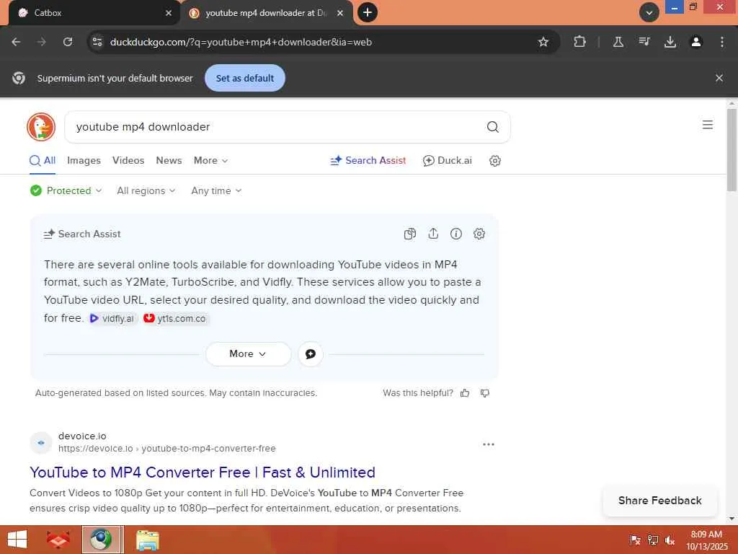Open the Any time filter dropdown
The width and height of the screenshot is (738, 554).
[x=216, y=190]
